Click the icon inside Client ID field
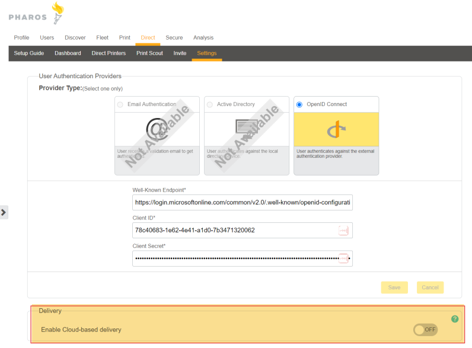 click(x=343, y=231)
